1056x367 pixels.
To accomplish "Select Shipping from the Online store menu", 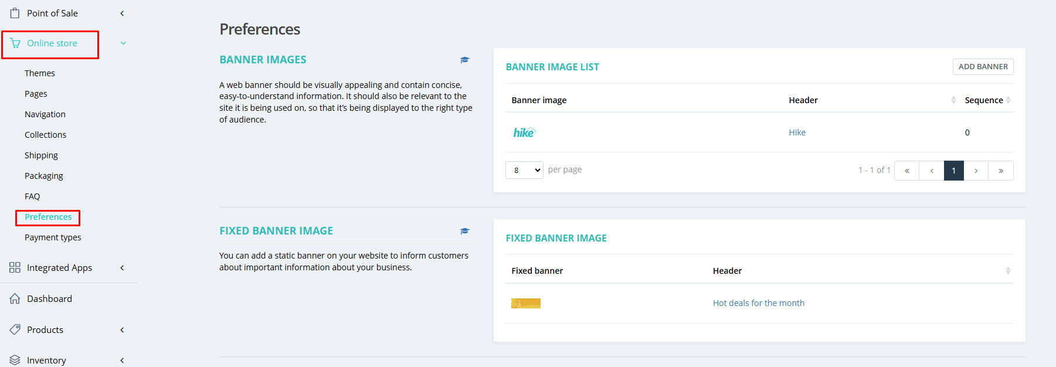I will click(41, 155).
